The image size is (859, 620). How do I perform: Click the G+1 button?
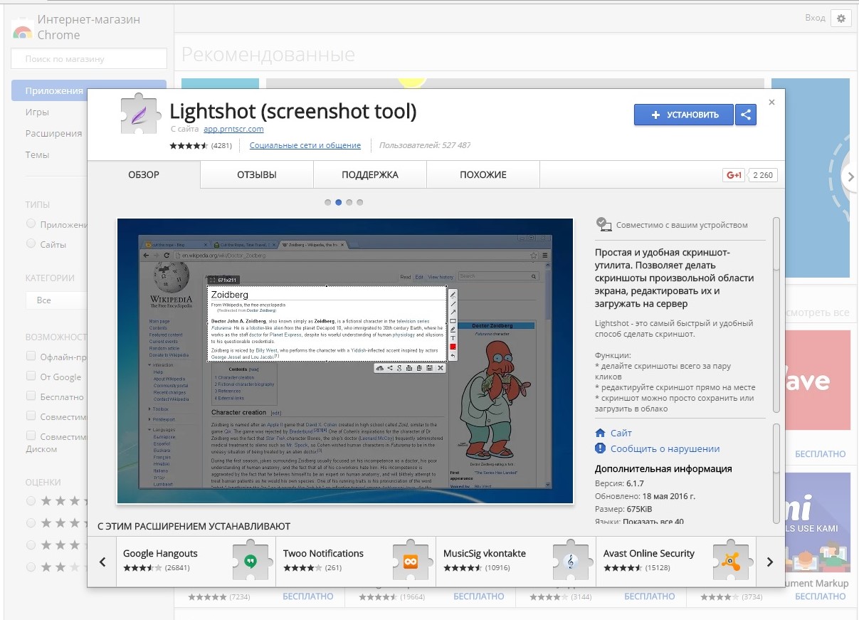point(733,175)
